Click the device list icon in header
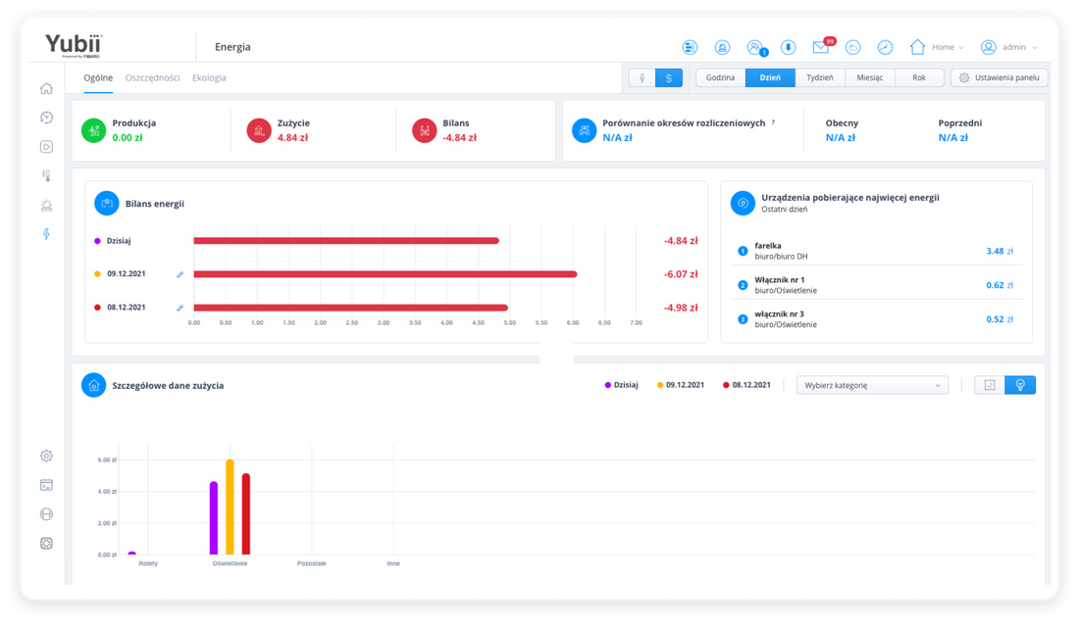 click(690, 47)
